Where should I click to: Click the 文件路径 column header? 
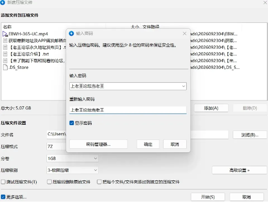coord(151,27)
